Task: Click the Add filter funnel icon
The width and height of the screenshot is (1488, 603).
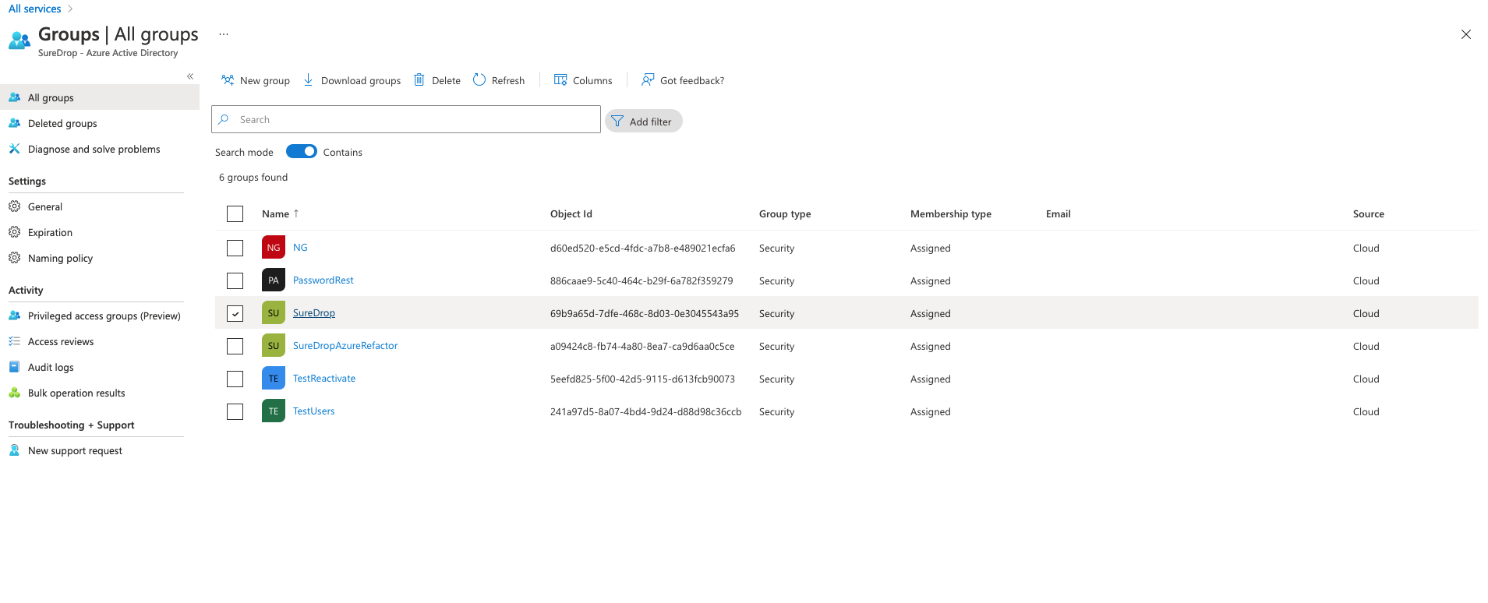Action: coord(617,122)
